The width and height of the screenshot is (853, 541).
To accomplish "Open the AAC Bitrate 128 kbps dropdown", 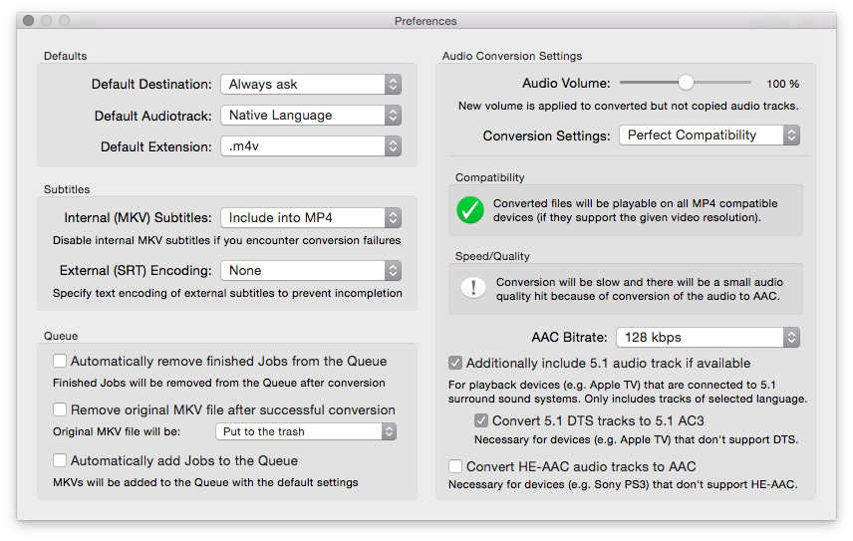I will pyautogui.click(x=708, y=337).
